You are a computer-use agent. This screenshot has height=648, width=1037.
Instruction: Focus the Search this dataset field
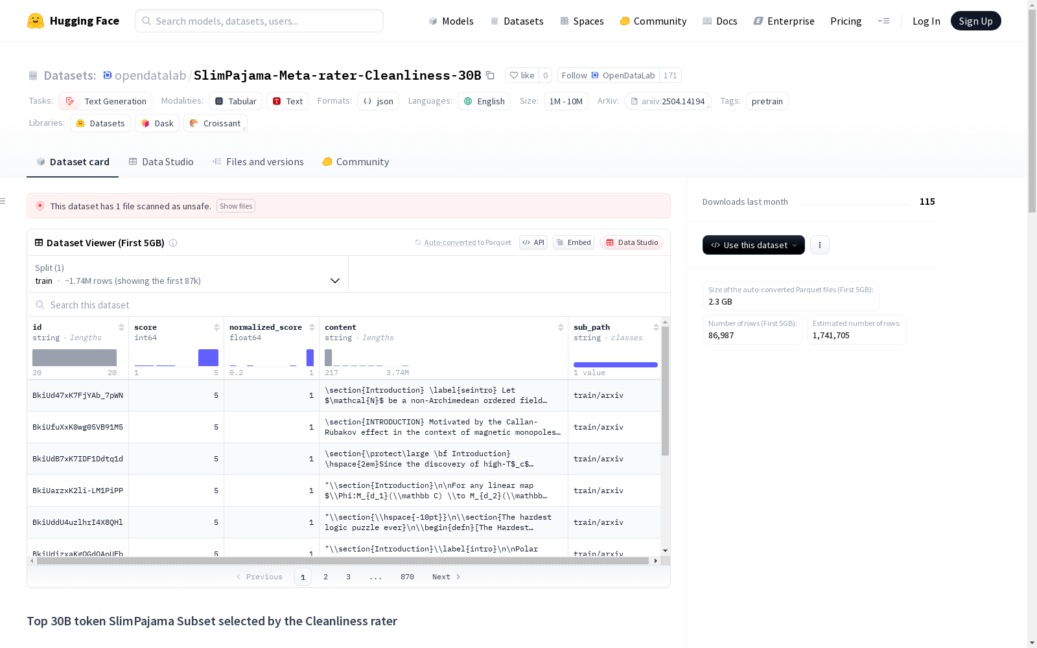349,305
